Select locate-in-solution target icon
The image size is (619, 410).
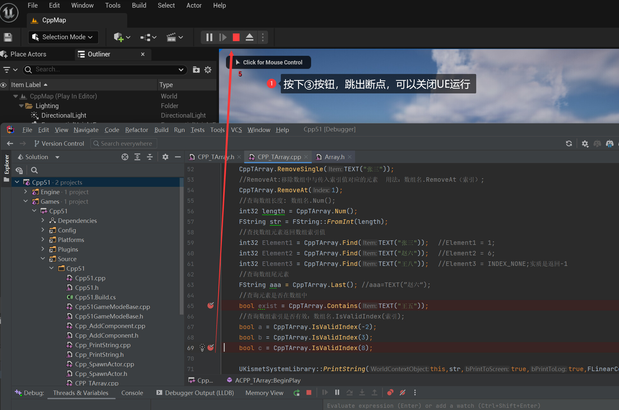click(x=125, y=157)
